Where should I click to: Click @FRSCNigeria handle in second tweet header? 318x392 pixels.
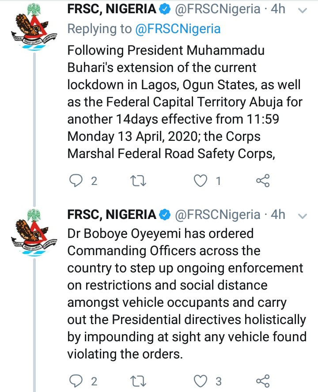click(217, 215)
